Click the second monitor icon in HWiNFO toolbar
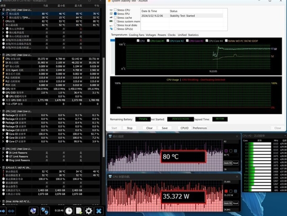 [45, 210]
